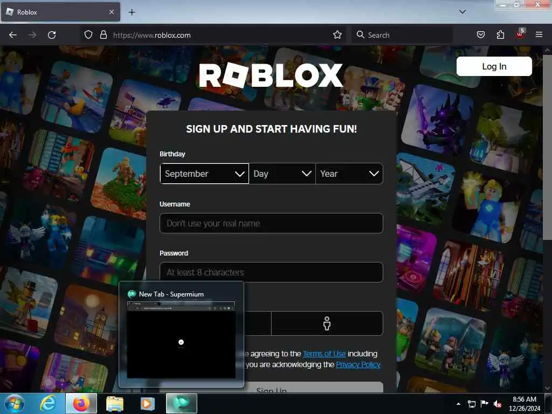Viewport: 552px width, 414px height.
Task: Click the ROBLOX logo
Action: click(271, 75)
